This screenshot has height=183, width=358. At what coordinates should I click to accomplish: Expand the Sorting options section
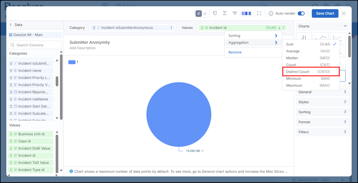(323, 112)
